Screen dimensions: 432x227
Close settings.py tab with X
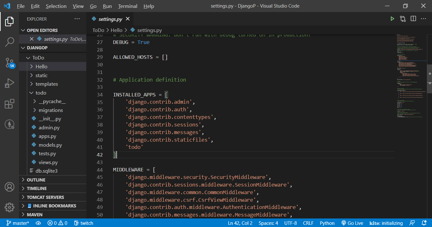[128, 19]
